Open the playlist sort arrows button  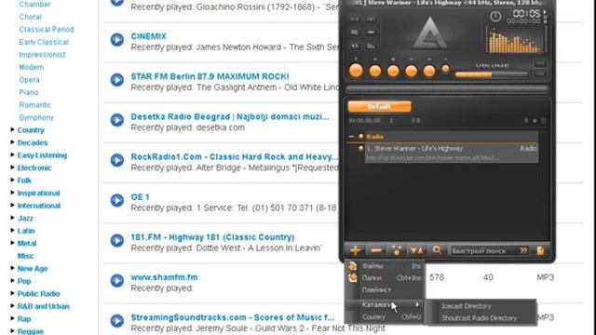(416, 250)
